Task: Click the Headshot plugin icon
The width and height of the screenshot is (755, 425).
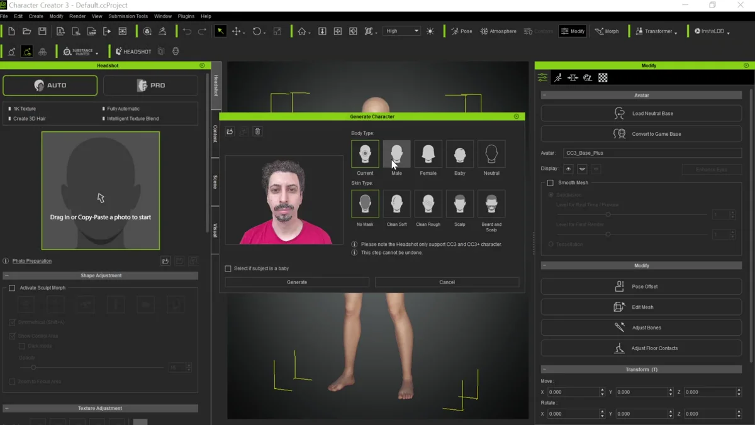Action: [133, 52]
